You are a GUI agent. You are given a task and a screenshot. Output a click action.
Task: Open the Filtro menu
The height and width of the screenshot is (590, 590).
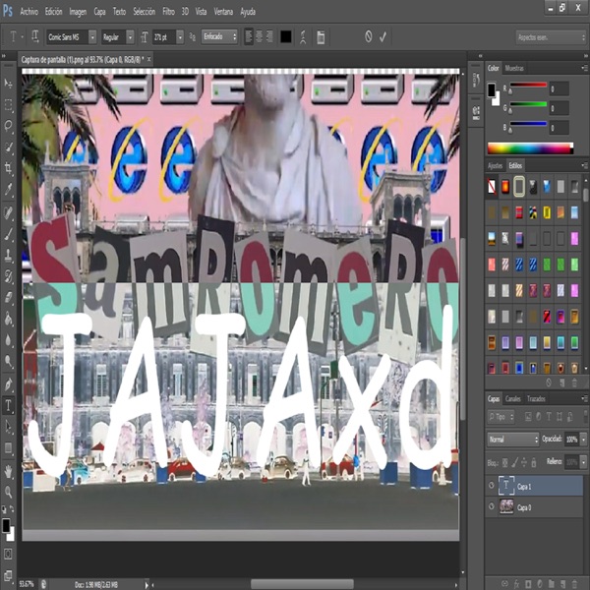(168, 12)
